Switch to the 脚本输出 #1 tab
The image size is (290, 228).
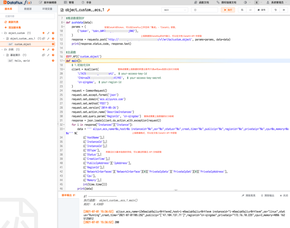(x=68, y=195)
